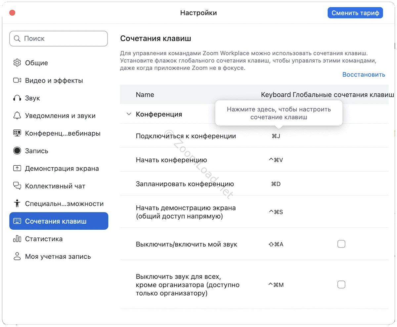Edit the ⌘D shortcut for Запланировать конференцию
This screenshot has height=327, width=397.
[x=276, y=184]
